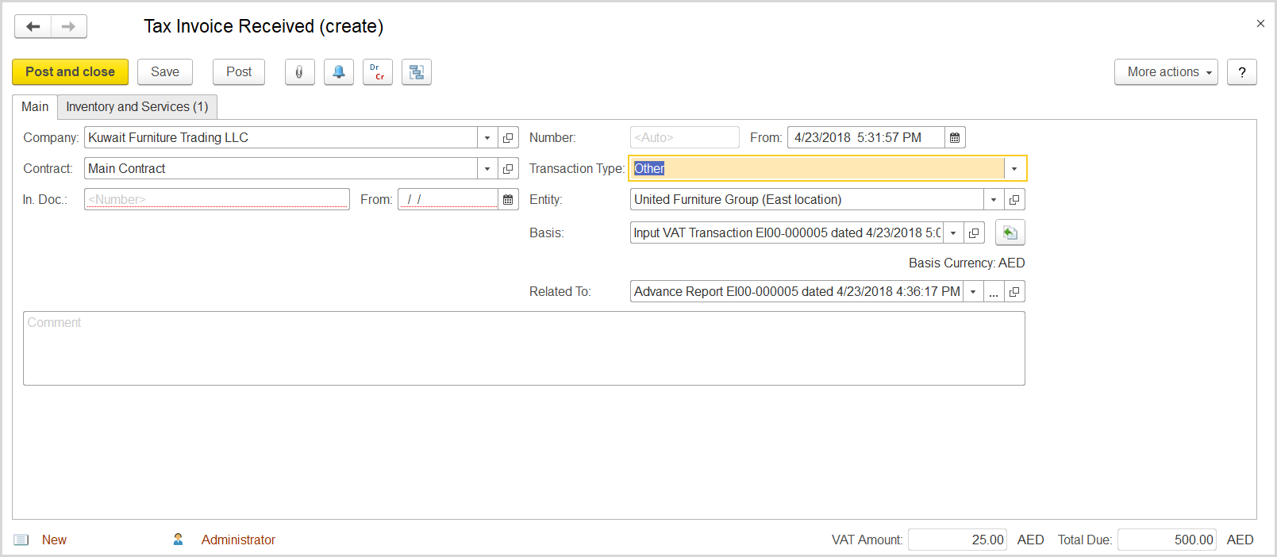Open the Company field link icon

click(x=508, y=137)
